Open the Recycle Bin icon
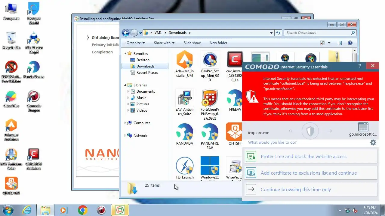The image size is (385, 216). pos(11,41)
